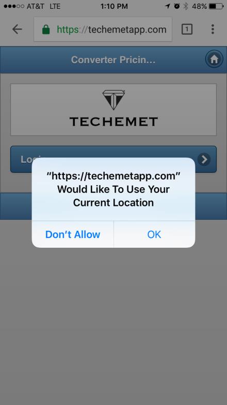The height and width of the screenshot is (405, 227).
Task: Tap the battery icon in status bar
Action: pyautogui.click(x=216, y=6)
